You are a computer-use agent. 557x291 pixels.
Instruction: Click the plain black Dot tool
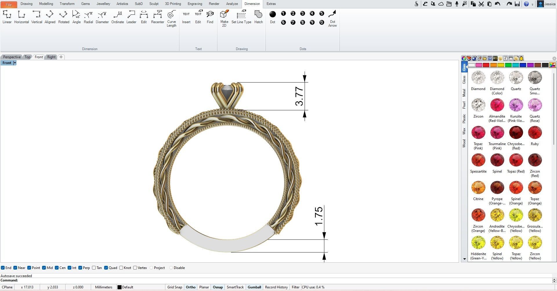[x=273, y=17]
